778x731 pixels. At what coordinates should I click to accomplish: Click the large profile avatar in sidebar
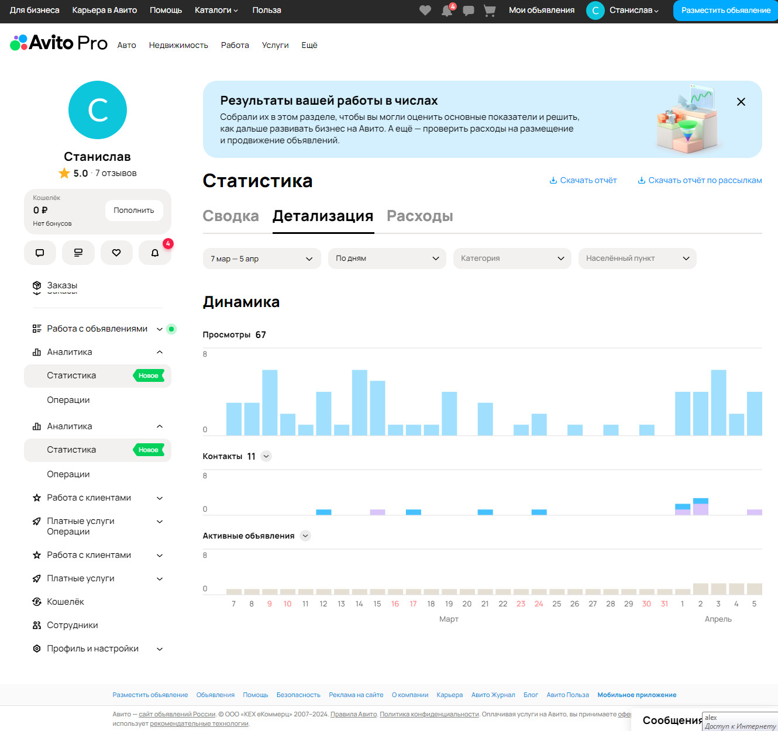(x=98, y=110)
